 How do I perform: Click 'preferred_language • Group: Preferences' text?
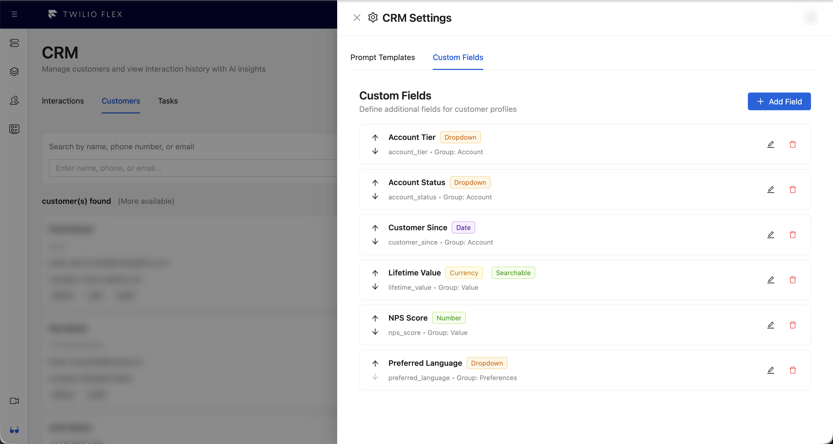pyautogui.click(x=452, y=378)
